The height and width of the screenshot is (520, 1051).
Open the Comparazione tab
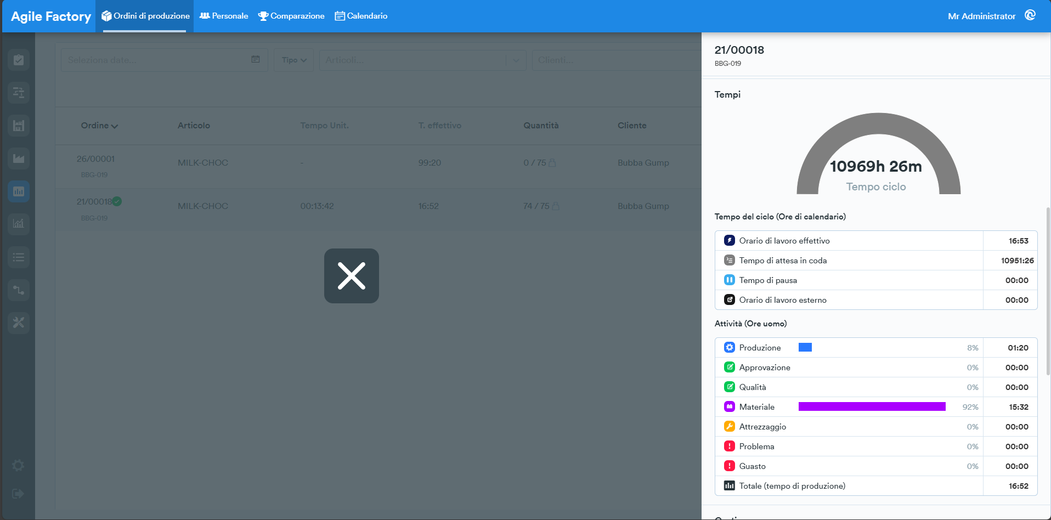point(291,16)
